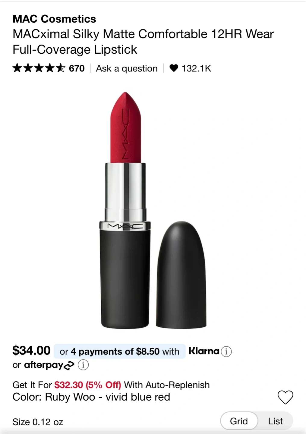This screenshot has height=434, width=306.
Task: Click the Auto-Replenish $32.30 offer text
Action: (111, 385)
